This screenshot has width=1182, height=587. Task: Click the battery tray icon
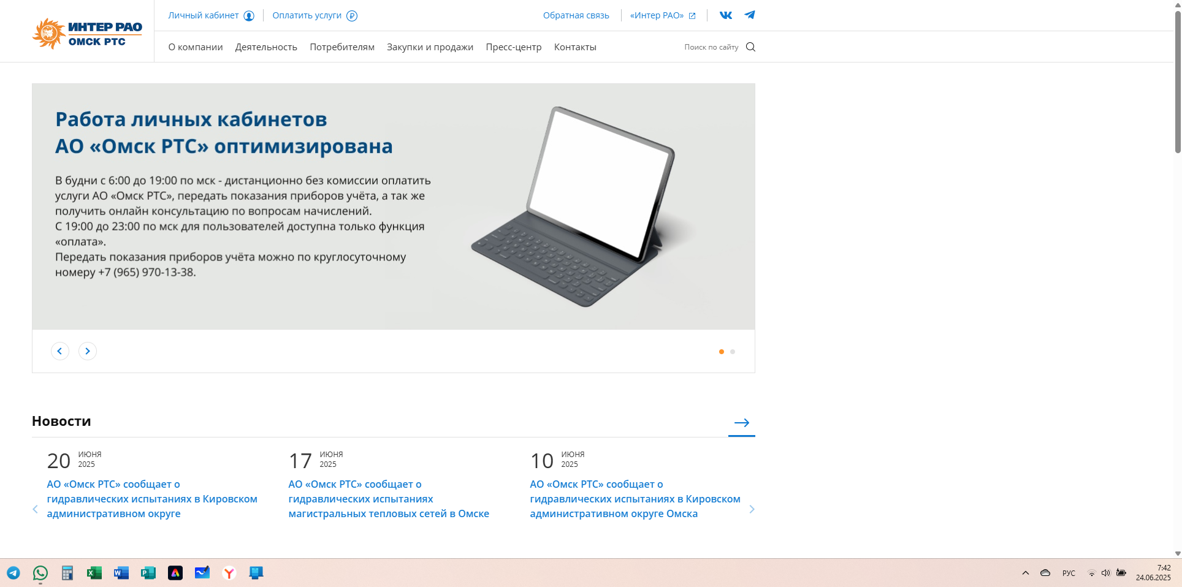pos(1121,573)
